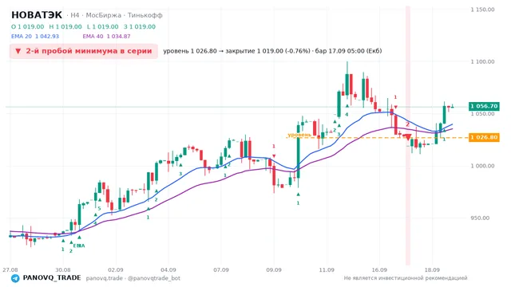This screenshot has height=287, width=511.
Task: Click the orange "уровень" label on the dashed line
Action: pyautogui.click(x=299, y=135)
